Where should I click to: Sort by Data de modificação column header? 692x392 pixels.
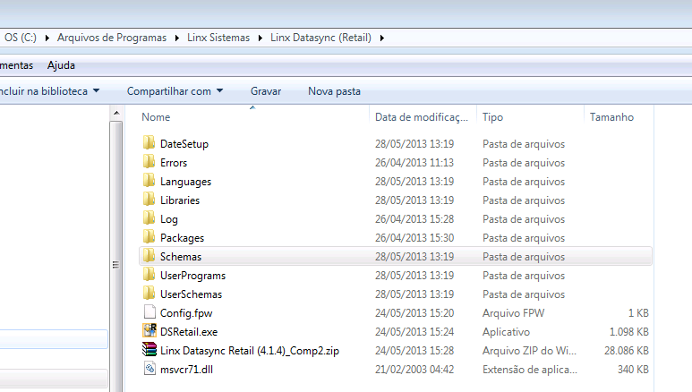[423, 117]
